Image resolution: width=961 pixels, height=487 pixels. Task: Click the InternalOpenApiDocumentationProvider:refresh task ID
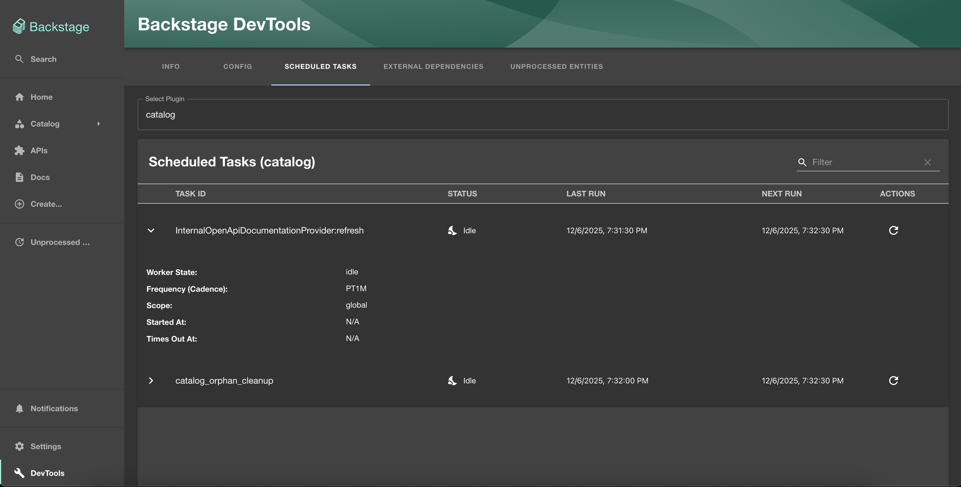269,230
